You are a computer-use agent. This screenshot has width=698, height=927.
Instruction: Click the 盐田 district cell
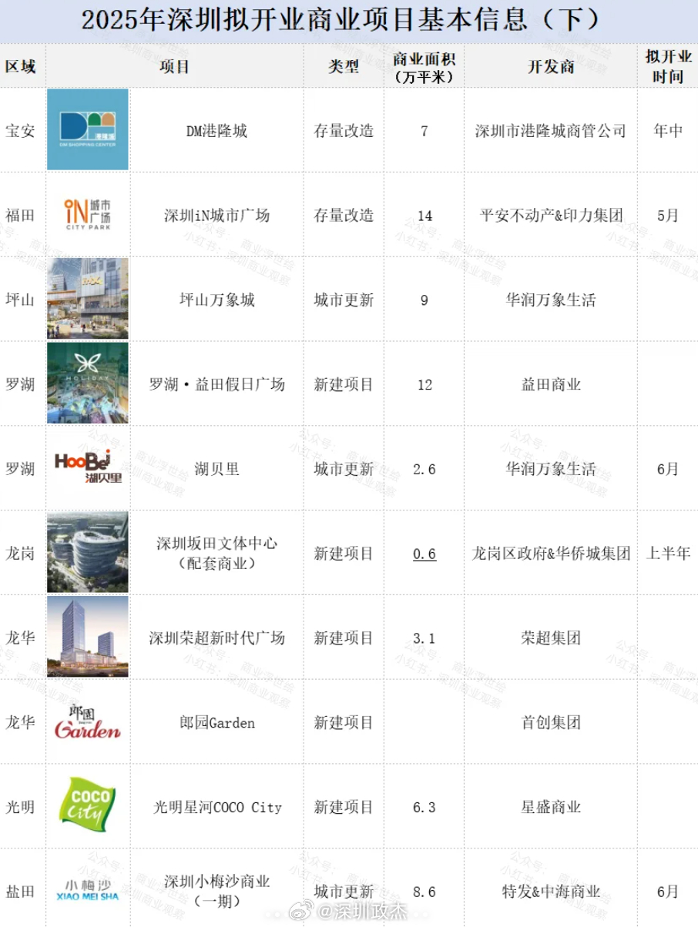pyautogui.click(x=21, y=892)
